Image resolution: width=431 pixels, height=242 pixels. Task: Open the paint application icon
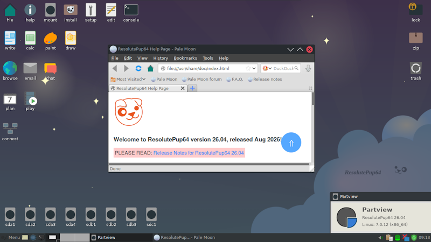(x=50, y=38)
